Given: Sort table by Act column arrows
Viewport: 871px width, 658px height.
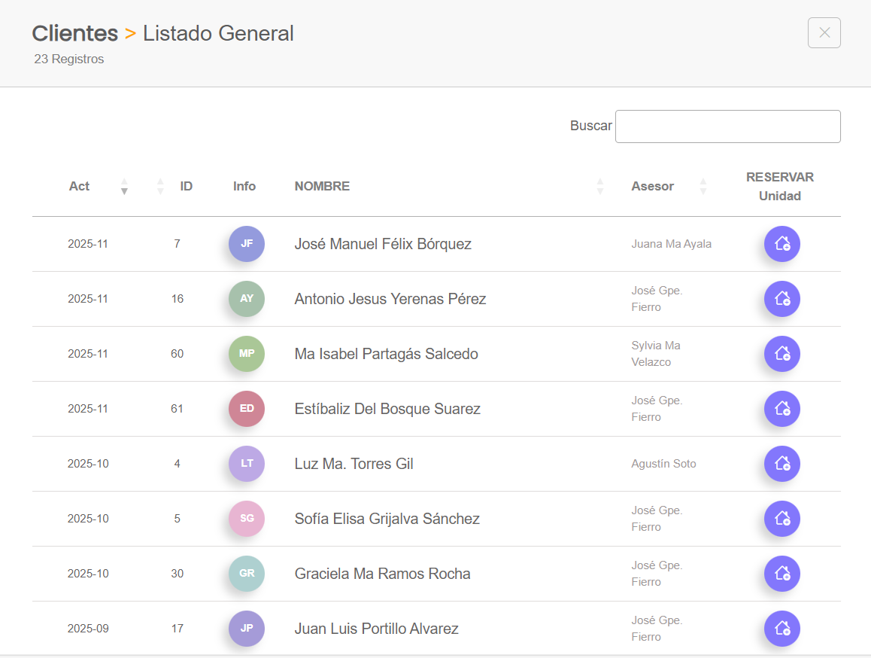Looking at the screenshot, I should (x=124, y=187).
